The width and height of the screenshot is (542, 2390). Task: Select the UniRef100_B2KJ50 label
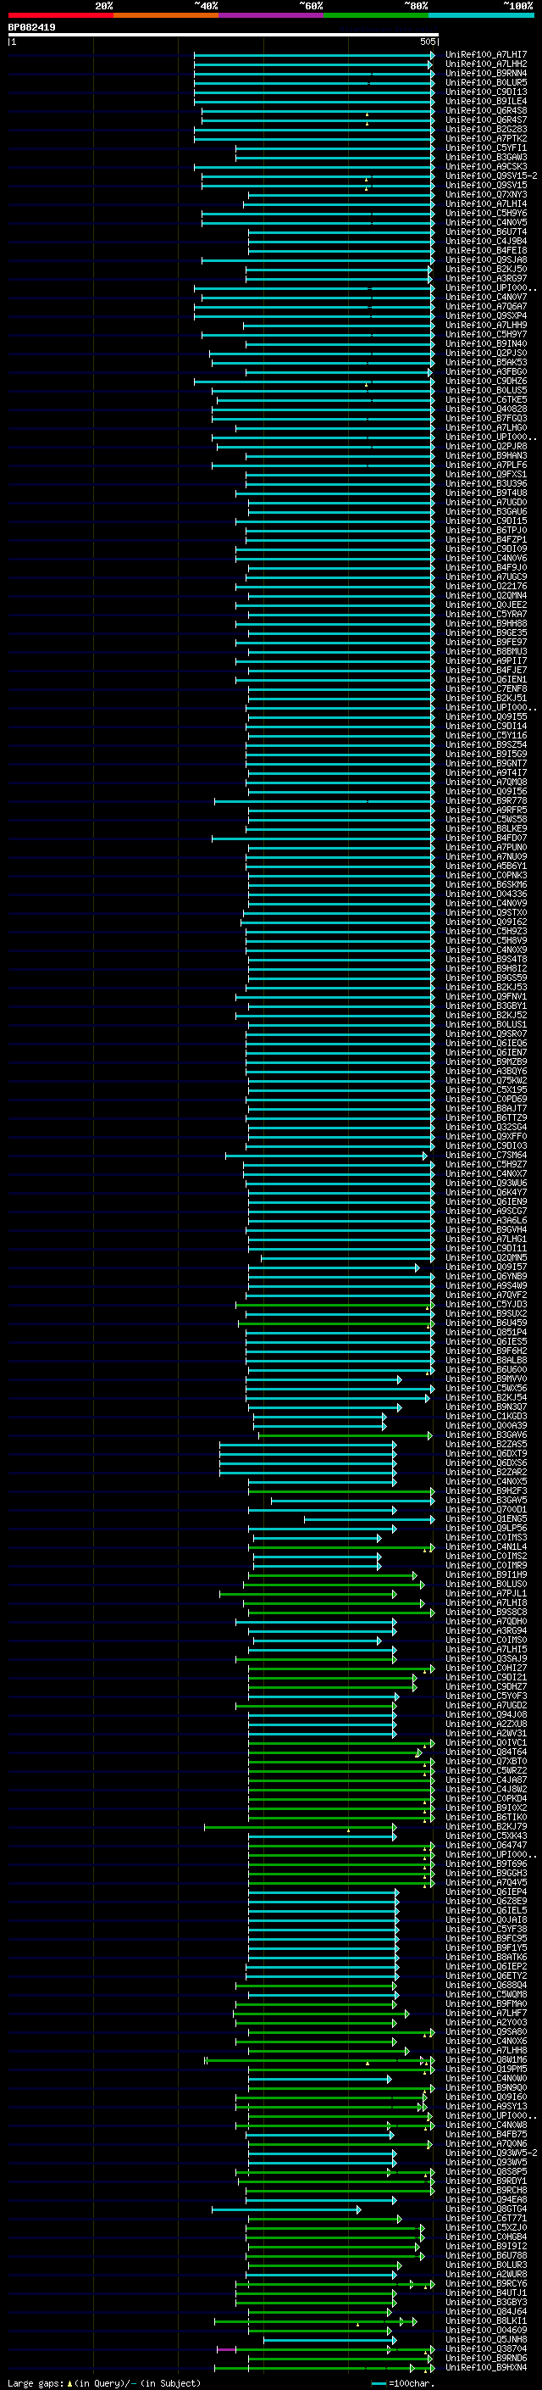(x=485, y=269)
